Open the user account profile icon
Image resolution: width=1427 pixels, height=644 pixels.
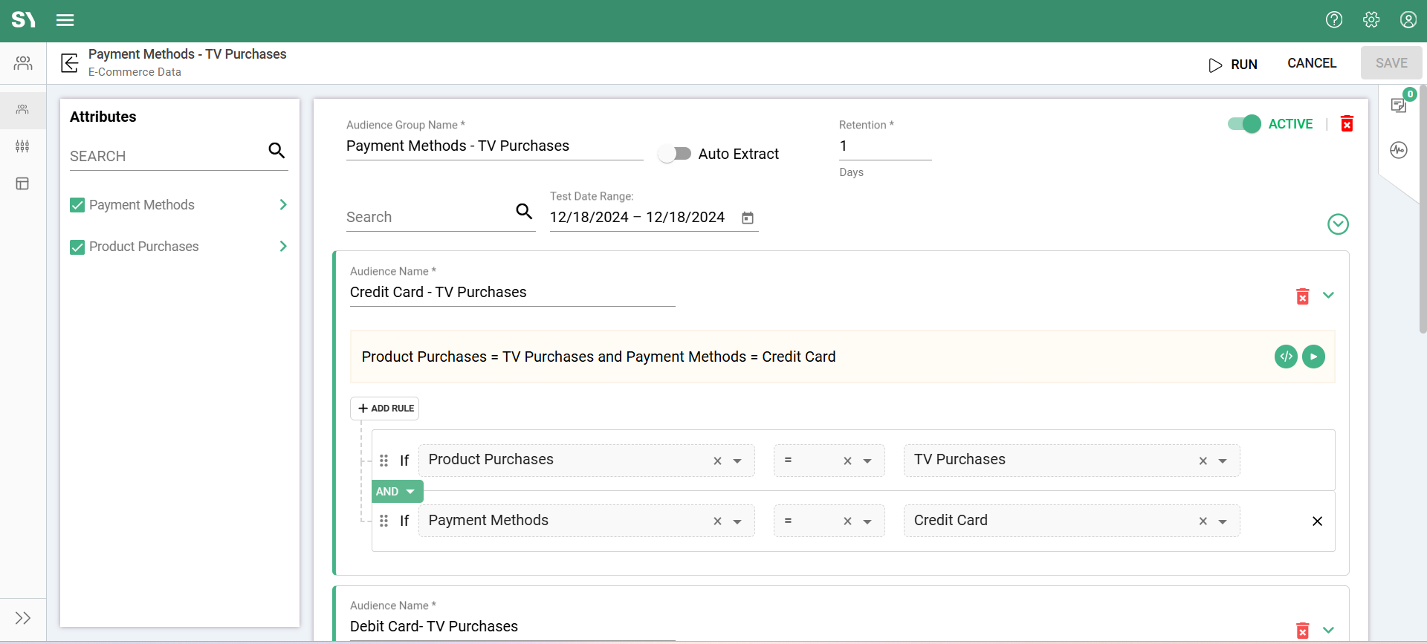tap(1408, 20)
